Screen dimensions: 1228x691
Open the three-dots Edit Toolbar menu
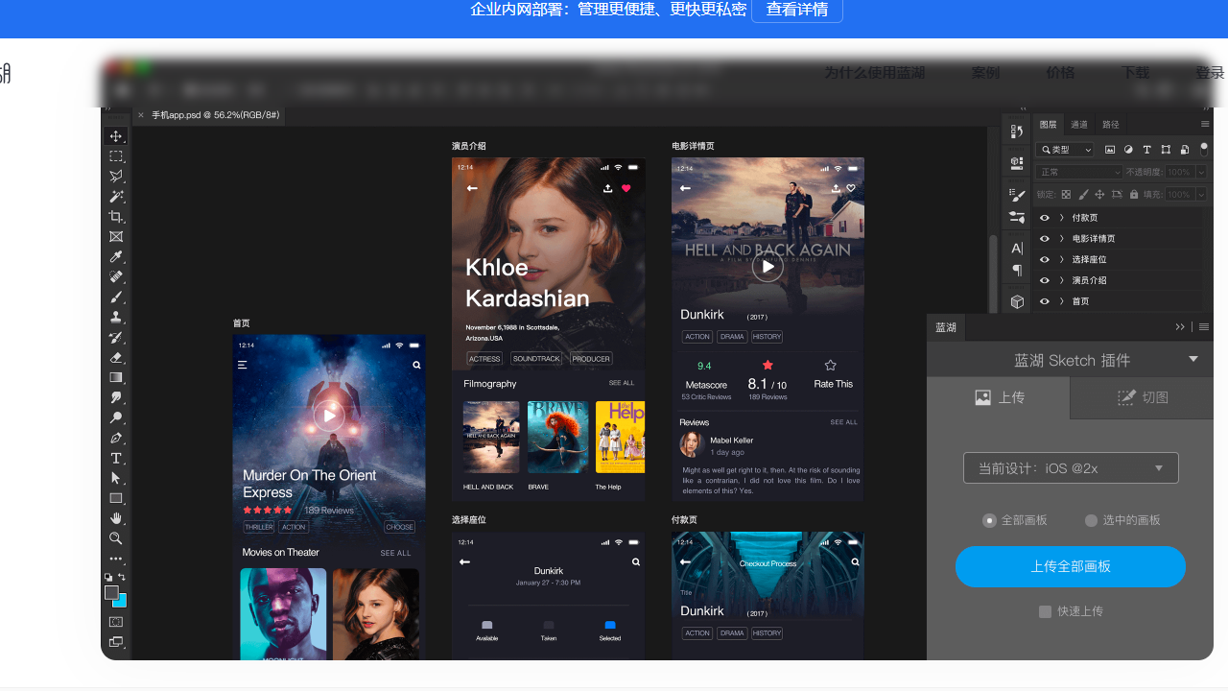pyautogui.click(x=116, y=559)
